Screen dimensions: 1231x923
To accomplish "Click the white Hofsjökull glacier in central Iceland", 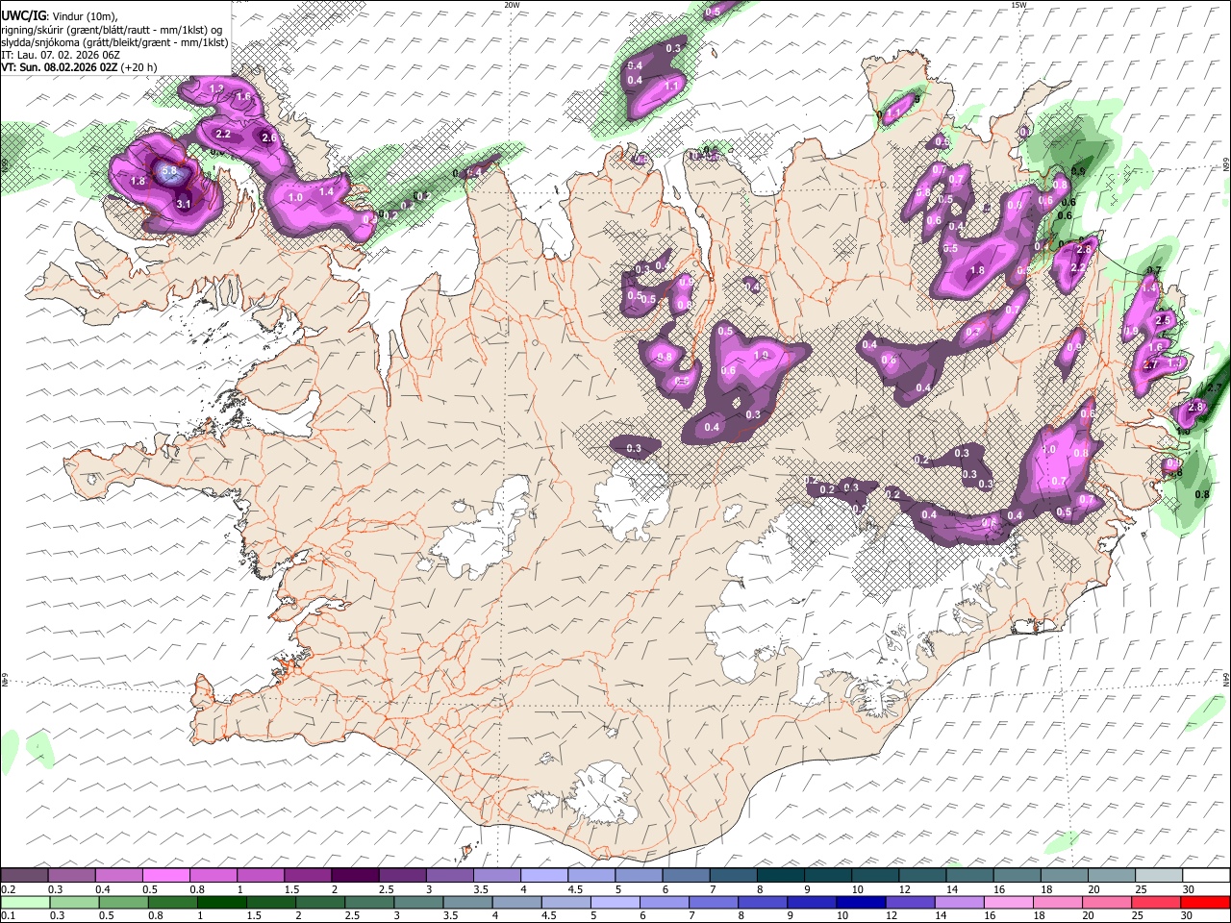I will coord(630,500).
